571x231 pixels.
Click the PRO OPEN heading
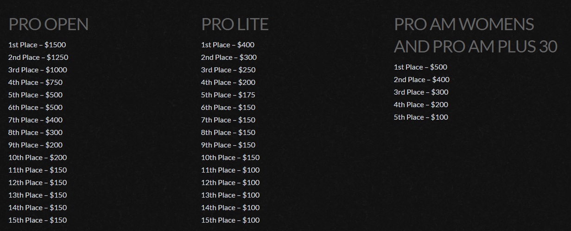point(48,24)
